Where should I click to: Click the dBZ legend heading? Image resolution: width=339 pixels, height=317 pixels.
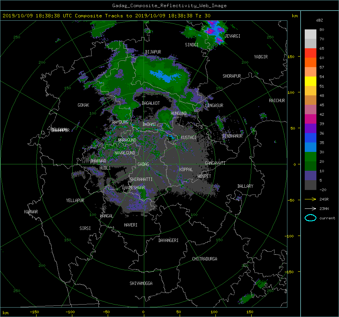coord(319,20)
